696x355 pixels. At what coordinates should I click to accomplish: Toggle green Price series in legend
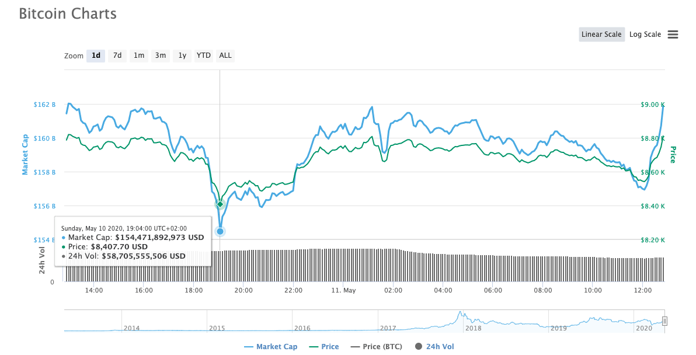(x=324, y=347)
